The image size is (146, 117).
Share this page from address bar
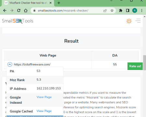tap(105, 10)
